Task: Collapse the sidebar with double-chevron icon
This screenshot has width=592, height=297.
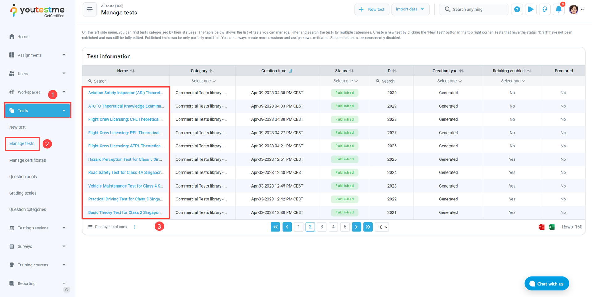Action: pos(67,290)
